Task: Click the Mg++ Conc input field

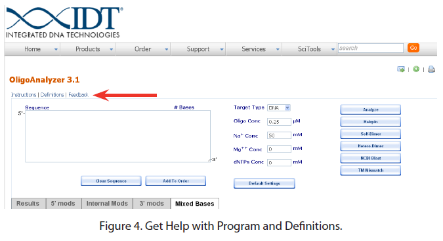Action: (279, 149)
